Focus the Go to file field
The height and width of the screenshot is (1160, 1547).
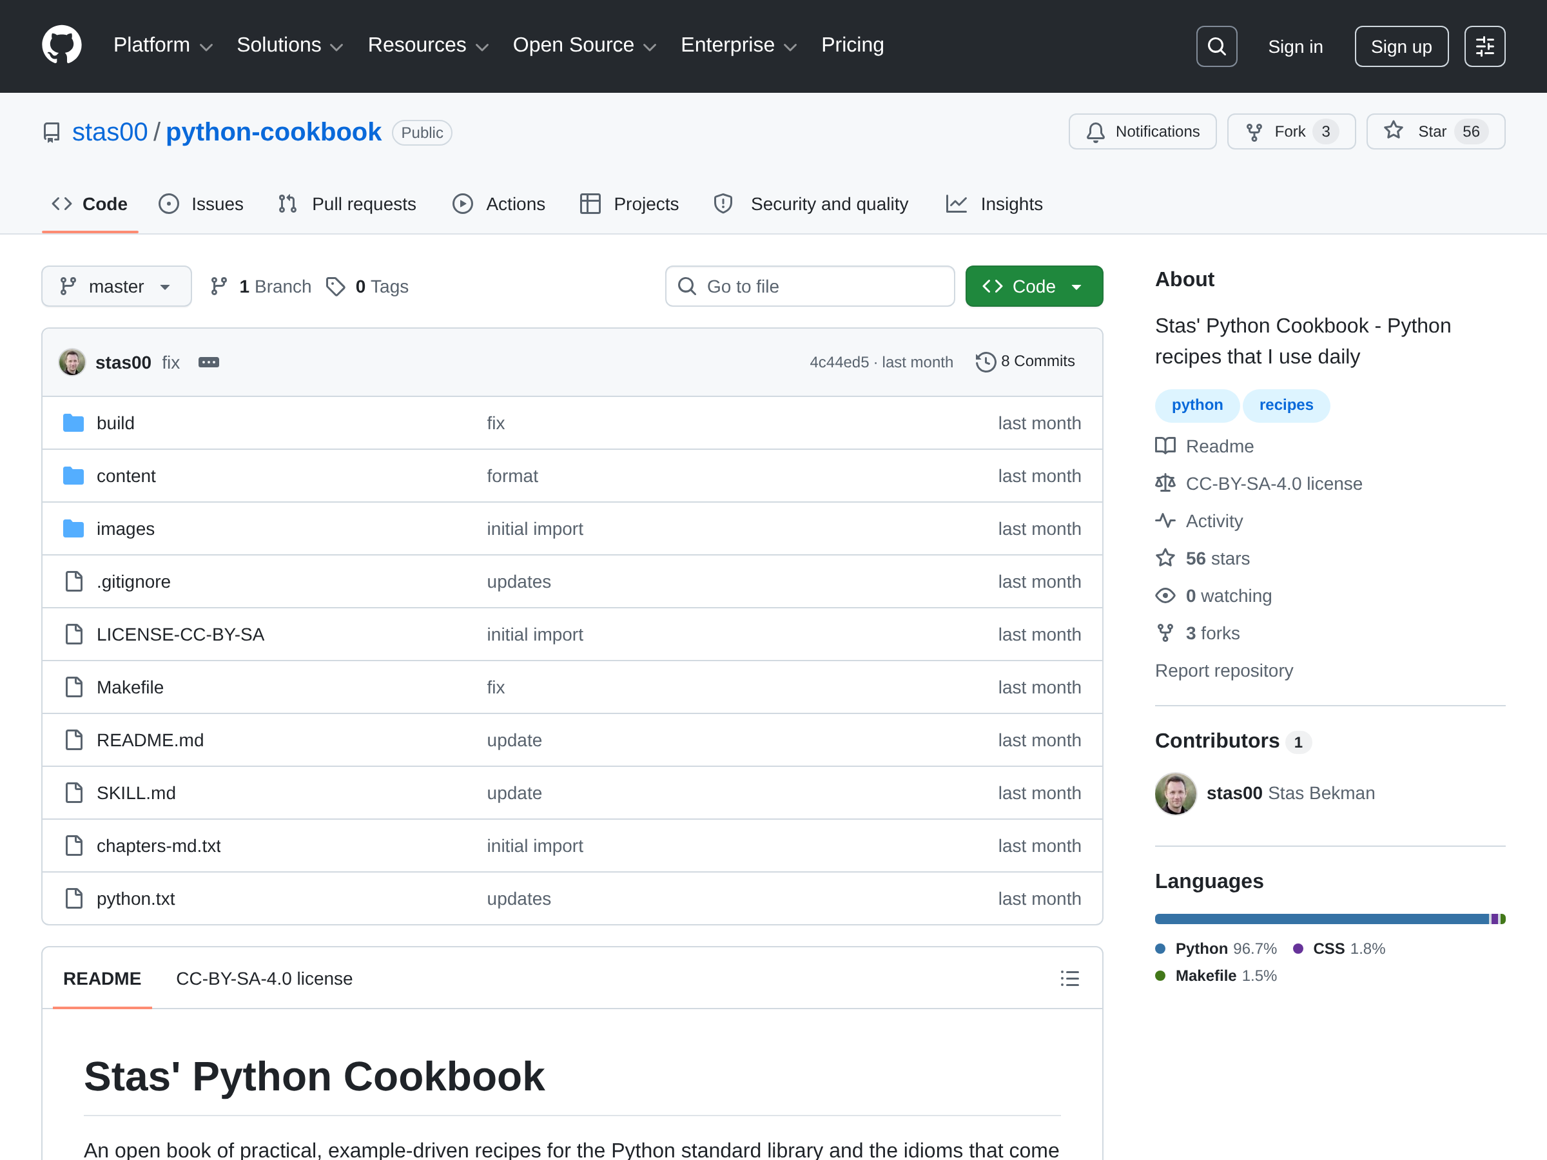[810, 286]
